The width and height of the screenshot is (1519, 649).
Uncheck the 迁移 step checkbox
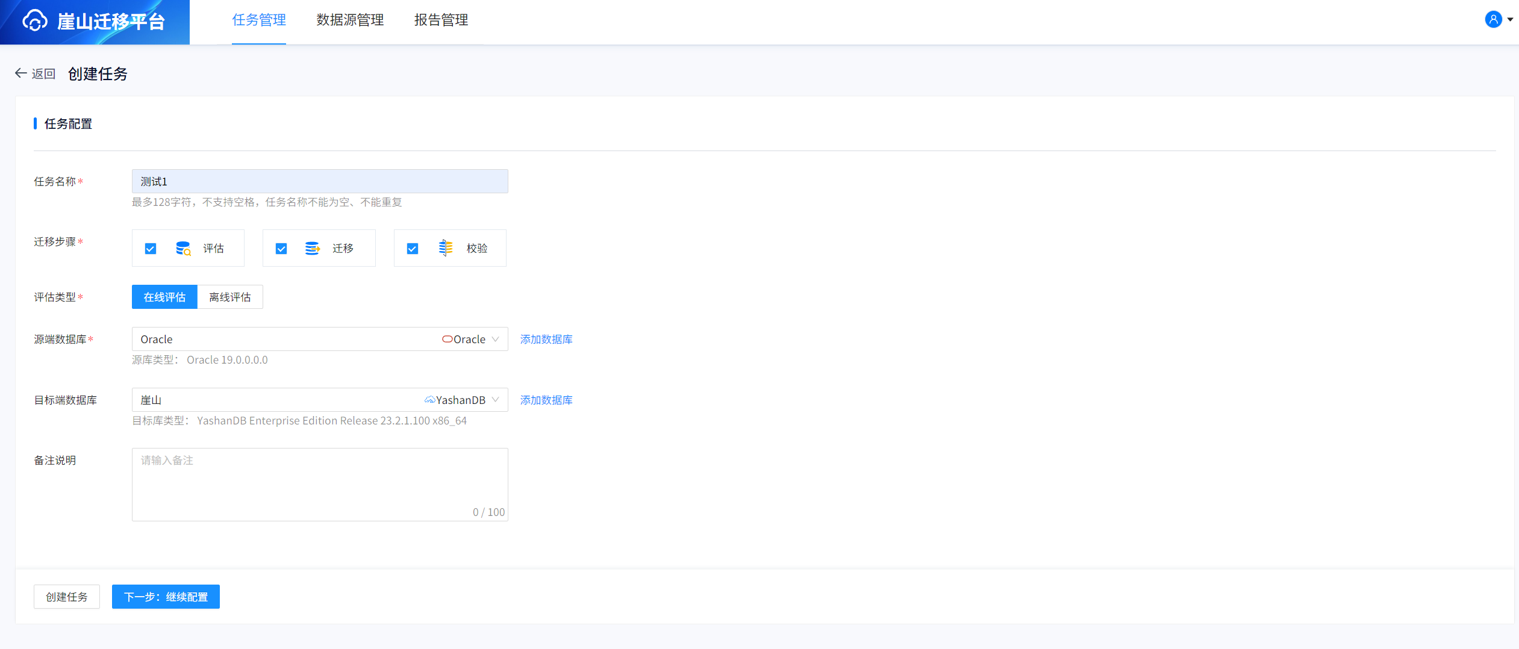(281, 249)
